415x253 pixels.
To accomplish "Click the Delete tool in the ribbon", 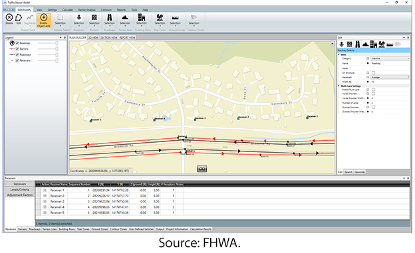I will (x=9, y=19).
